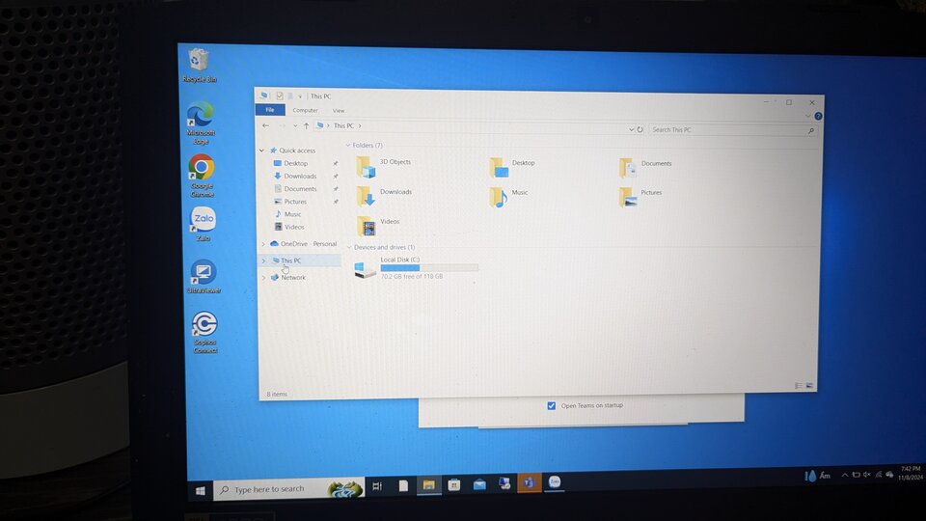The image size is (926, 521).
Task: Go to Downloads in Quick access
Action: click(x=300, y=176)
